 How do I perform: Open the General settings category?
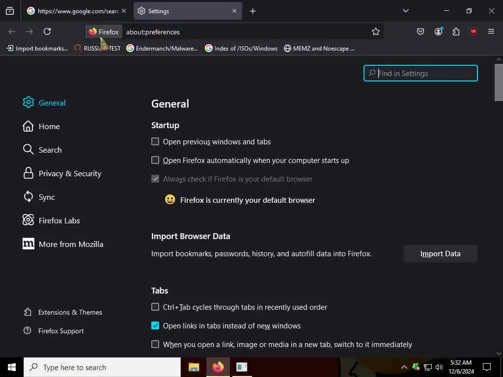coord(44,103)
